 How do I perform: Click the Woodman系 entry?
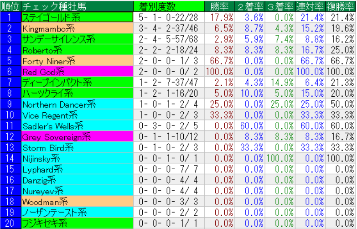point(77,201)
